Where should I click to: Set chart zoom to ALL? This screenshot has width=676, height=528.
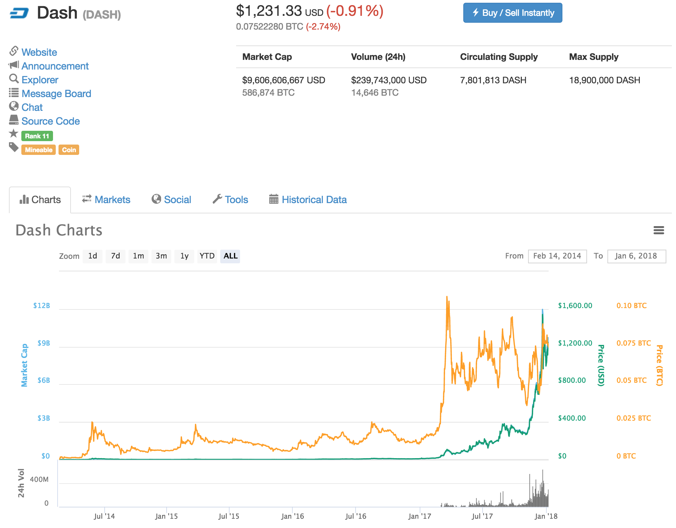coord(230,256)
